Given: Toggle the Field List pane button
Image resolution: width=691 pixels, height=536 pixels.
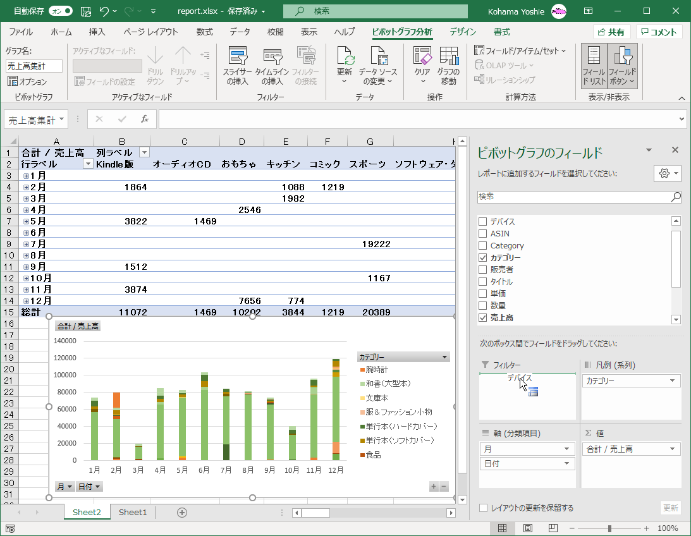Looking at the screenshot, I should 594,57.
